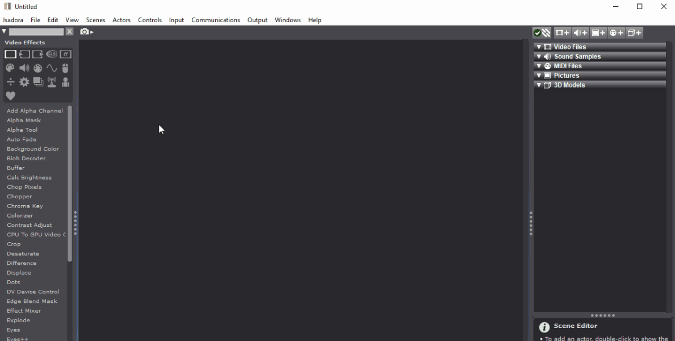Click the Scene Editor info icon
Image resolution: width=675 pixels, height=341 pixels.
click(x=544, y=327)
